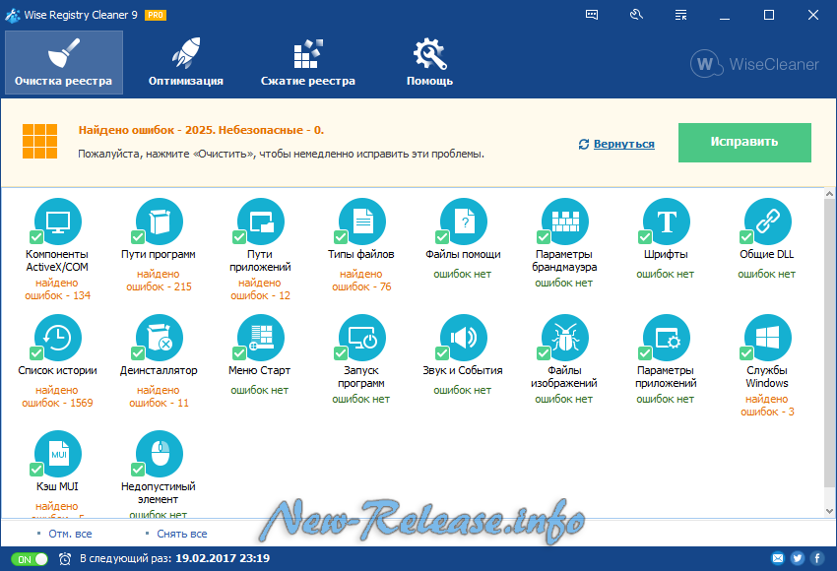
Task: Open the Общие DLL chain-link icon
Action: click(x=768, y=222)
